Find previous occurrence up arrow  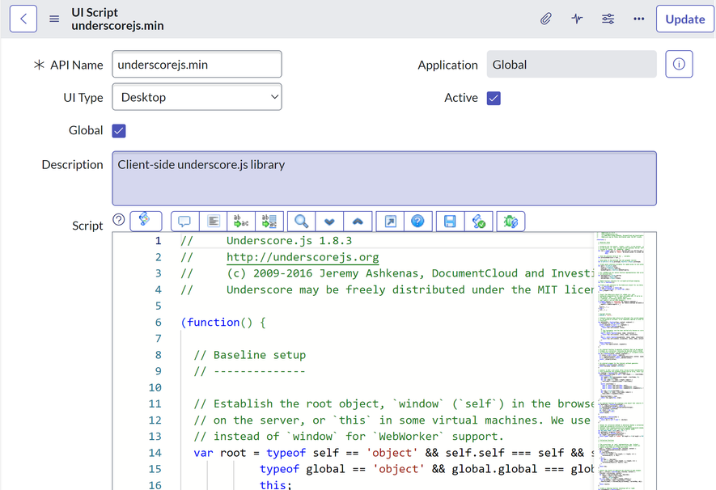(x=358, y=222)
